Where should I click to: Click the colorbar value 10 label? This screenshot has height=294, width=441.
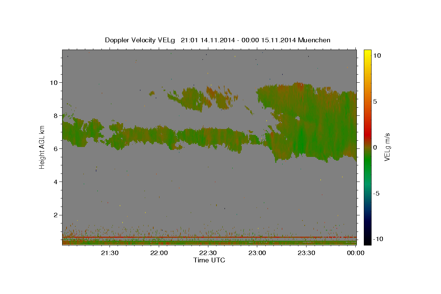click(x=377, y=55)
